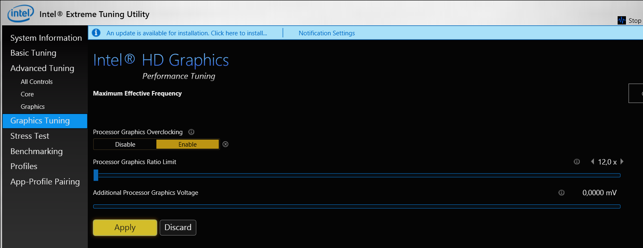Select Core under Advanced Tuning

(x=27, y=94)
